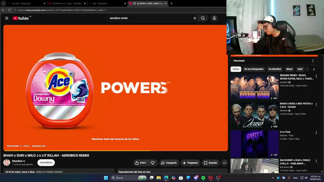The width and height of the screenshot is (324, 182).
Task: Open the Preguntar AI assistant
Action: tap(190, 163)
